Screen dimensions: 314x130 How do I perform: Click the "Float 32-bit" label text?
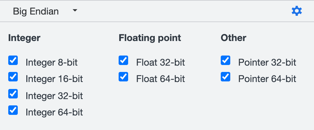tap(160, 62)
